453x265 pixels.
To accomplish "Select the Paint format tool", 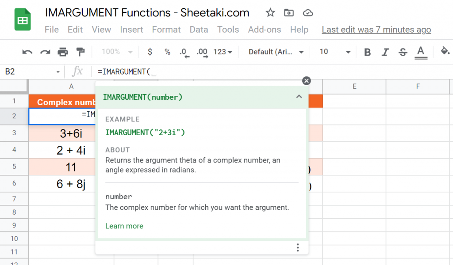I will pos(81,52).
